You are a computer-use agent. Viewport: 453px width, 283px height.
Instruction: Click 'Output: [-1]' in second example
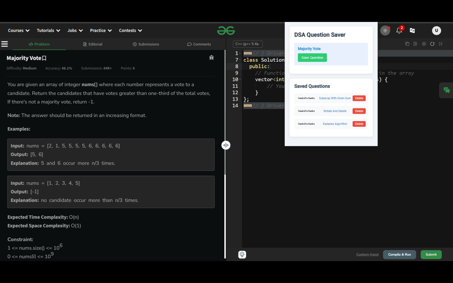click(25, 192)
